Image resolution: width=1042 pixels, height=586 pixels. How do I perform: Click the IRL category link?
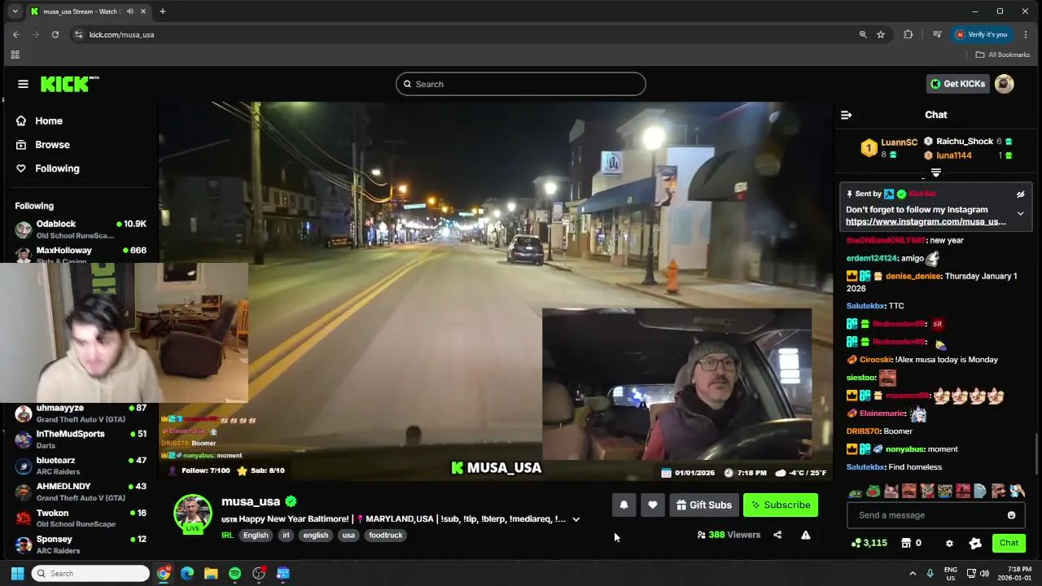(x=227, y=536)
